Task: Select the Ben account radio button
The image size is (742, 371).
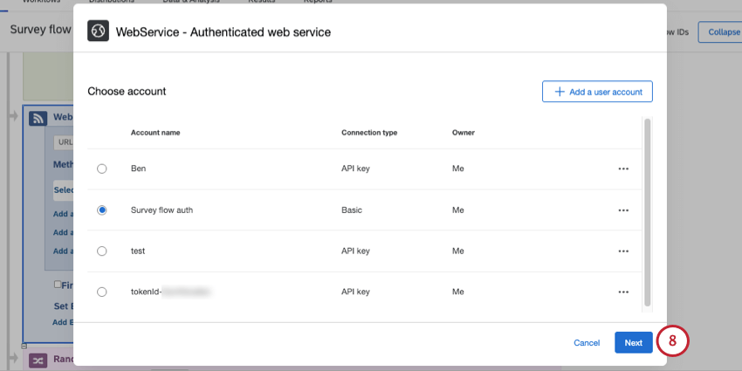Action: pos(102,169)
